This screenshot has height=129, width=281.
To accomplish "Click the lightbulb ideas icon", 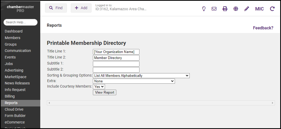I will 204,9.
